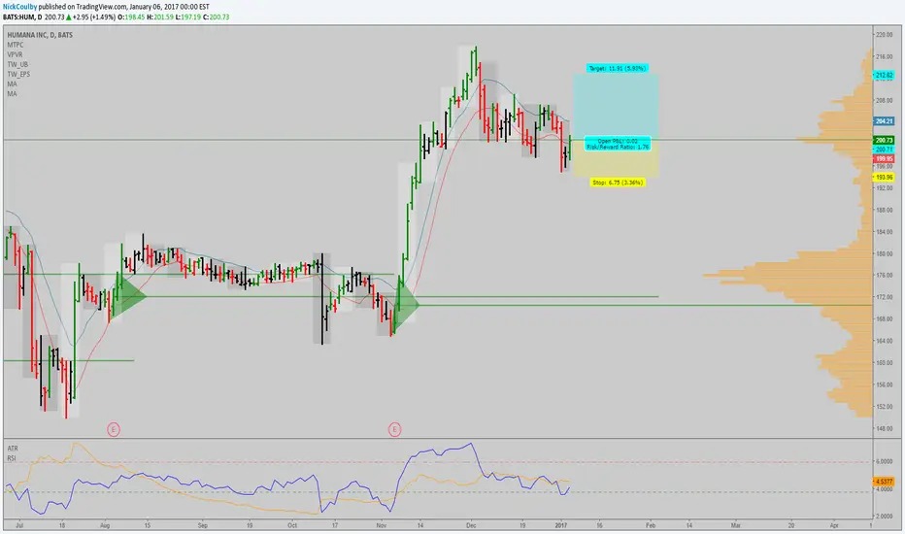Select the ATR indicator label
Screen dimensions: 905x534
pos(13,448)
